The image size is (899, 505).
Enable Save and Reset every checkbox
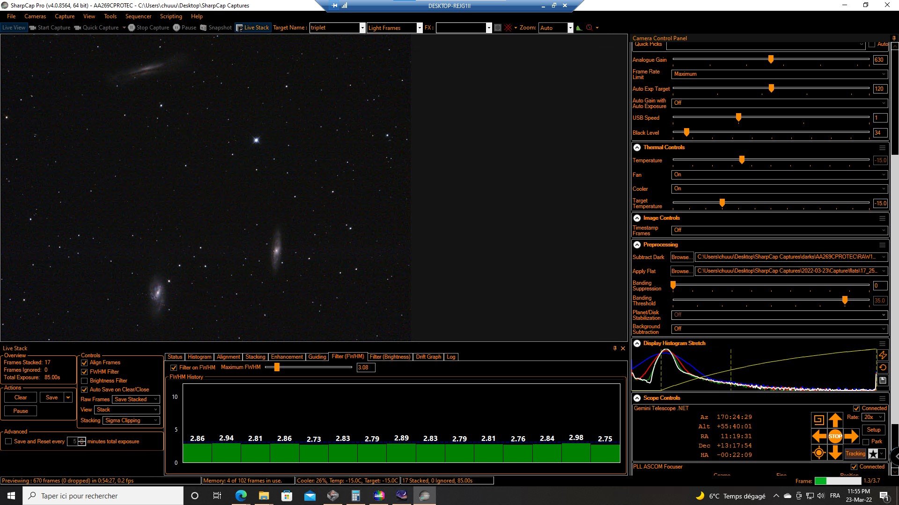[8, 441]
